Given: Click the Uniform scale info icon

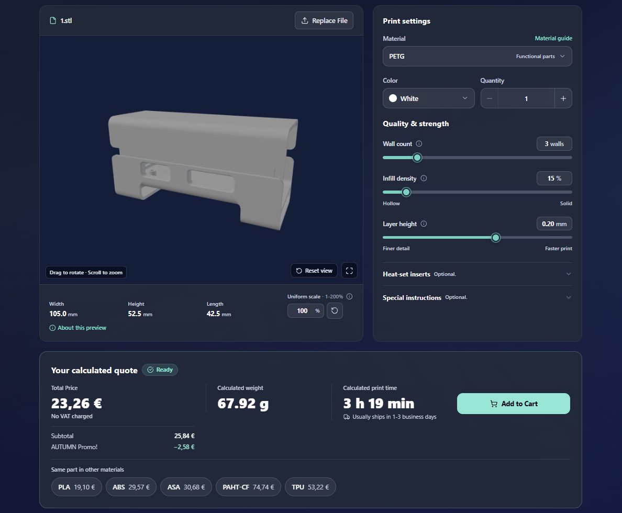Looking at the screenshot, I should point(349,296).
